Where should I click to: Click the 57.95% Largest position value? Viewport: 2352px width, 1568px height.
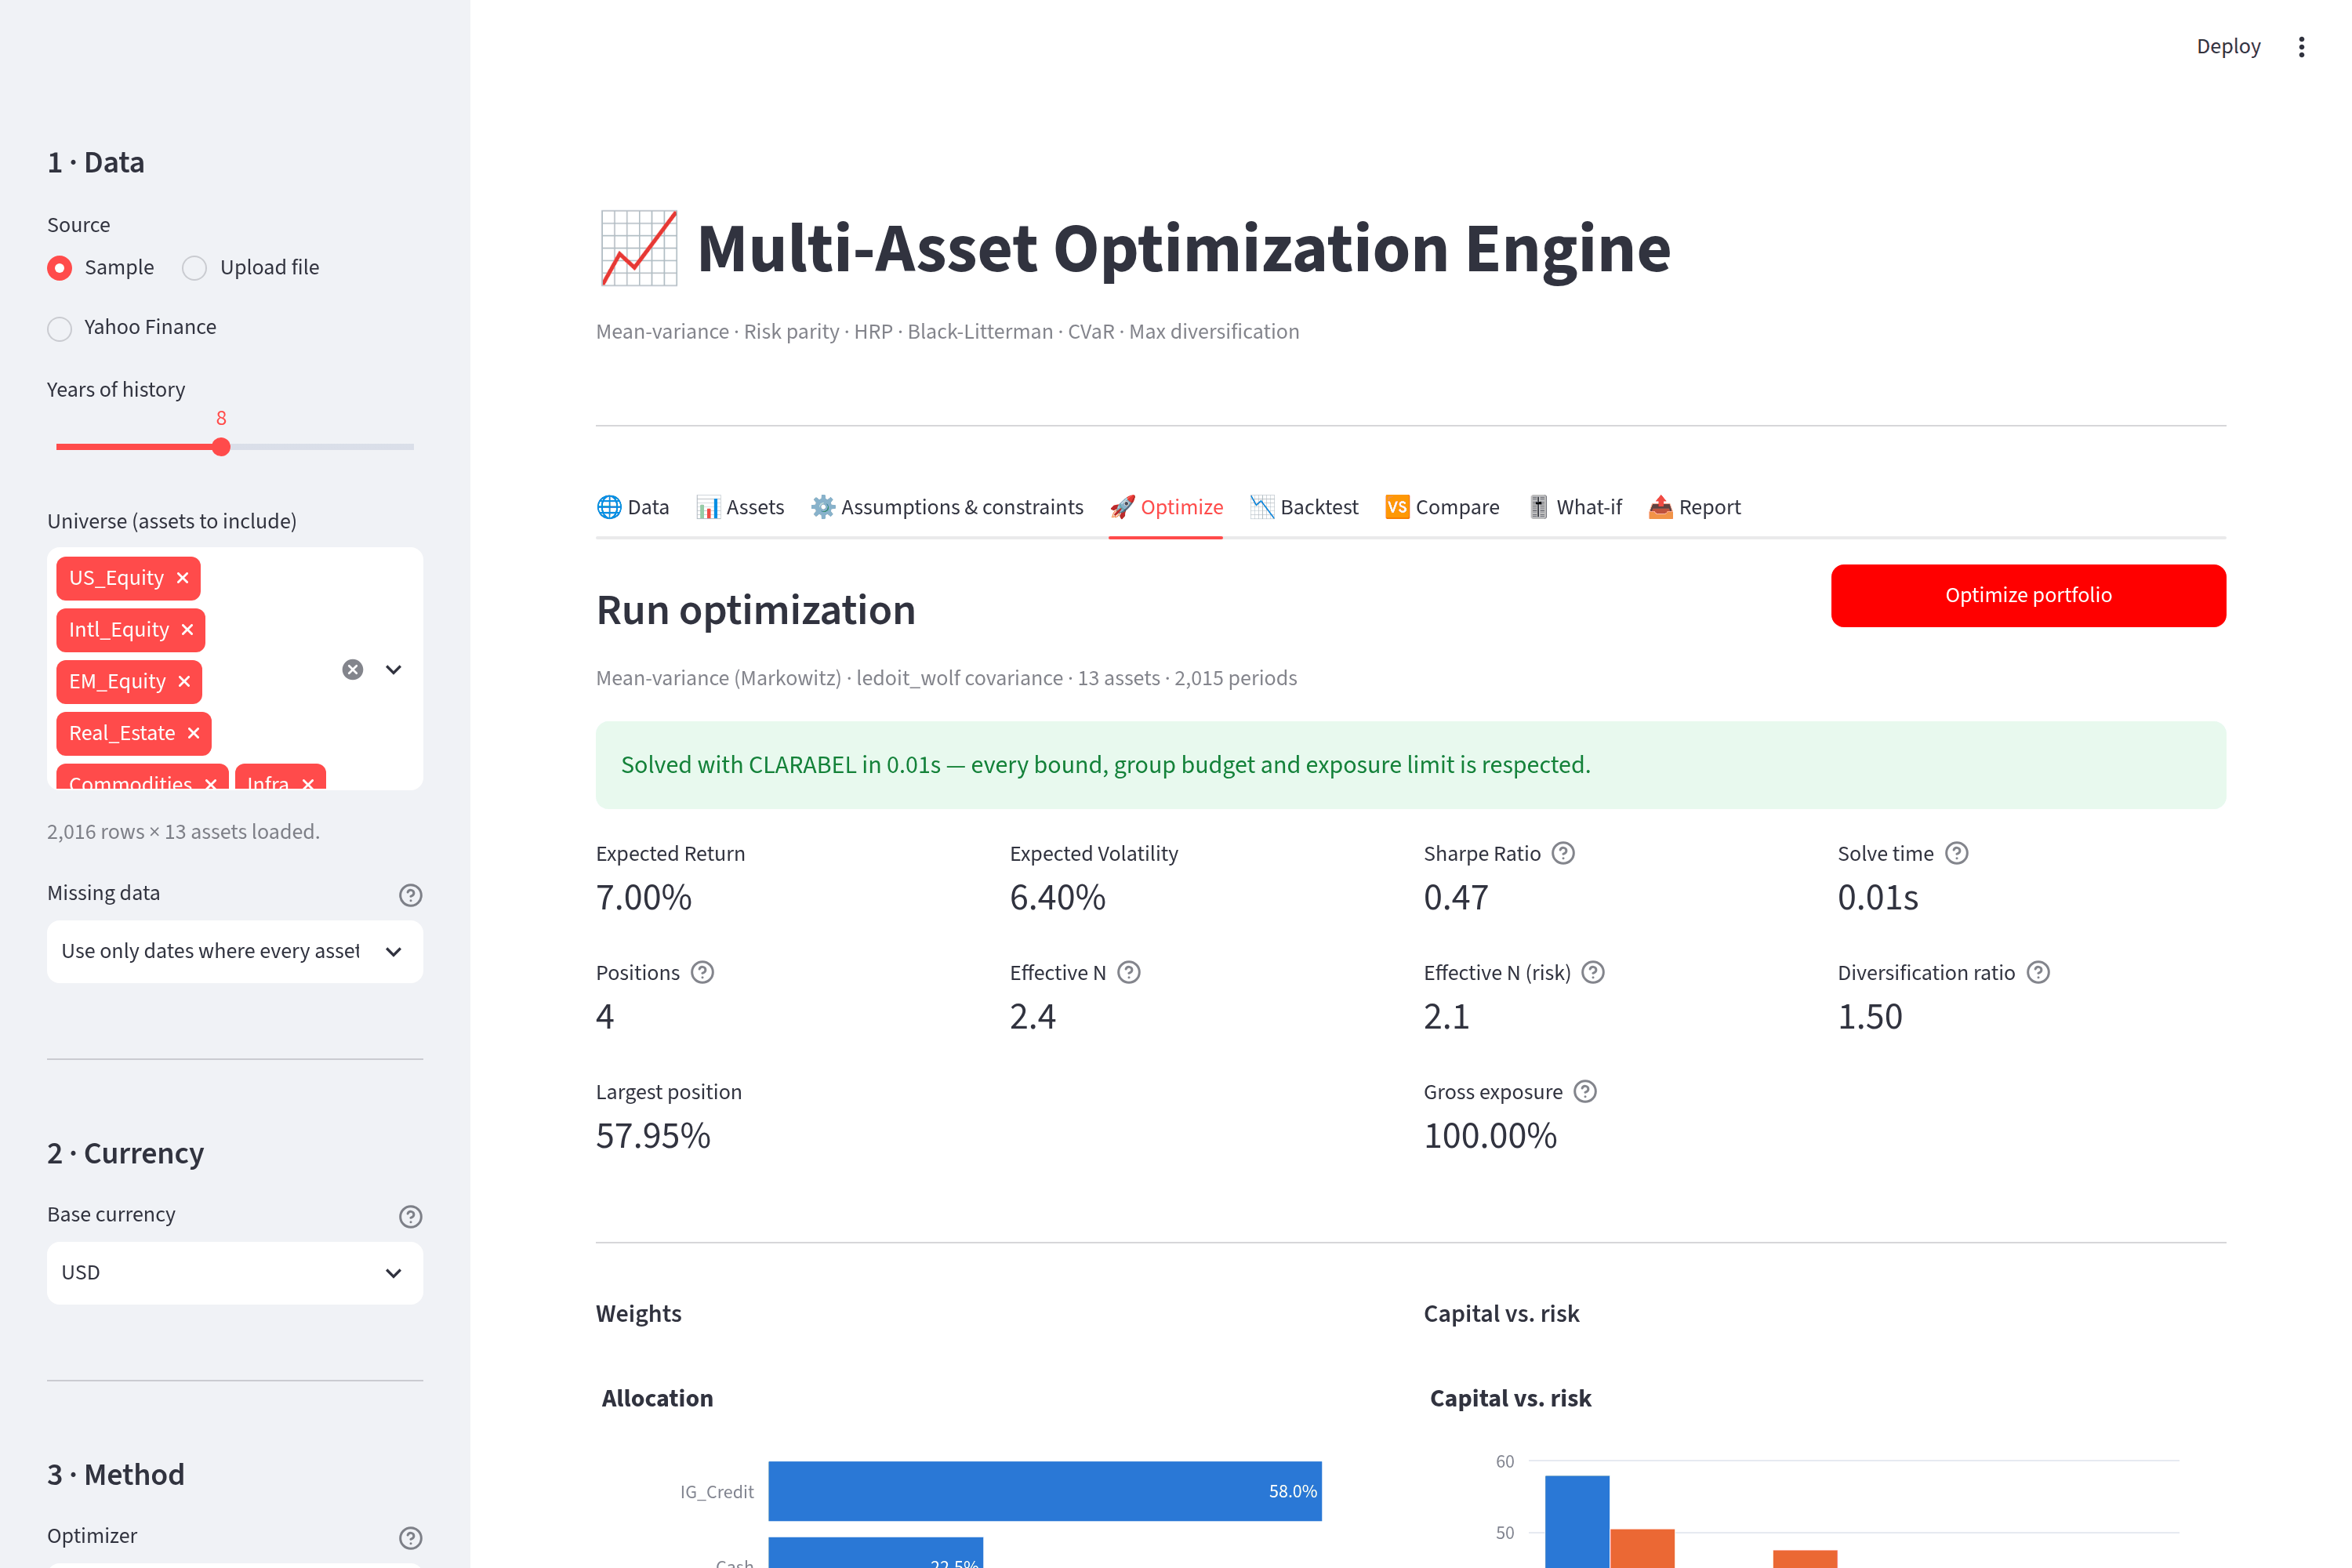[x=653, y=1135]
